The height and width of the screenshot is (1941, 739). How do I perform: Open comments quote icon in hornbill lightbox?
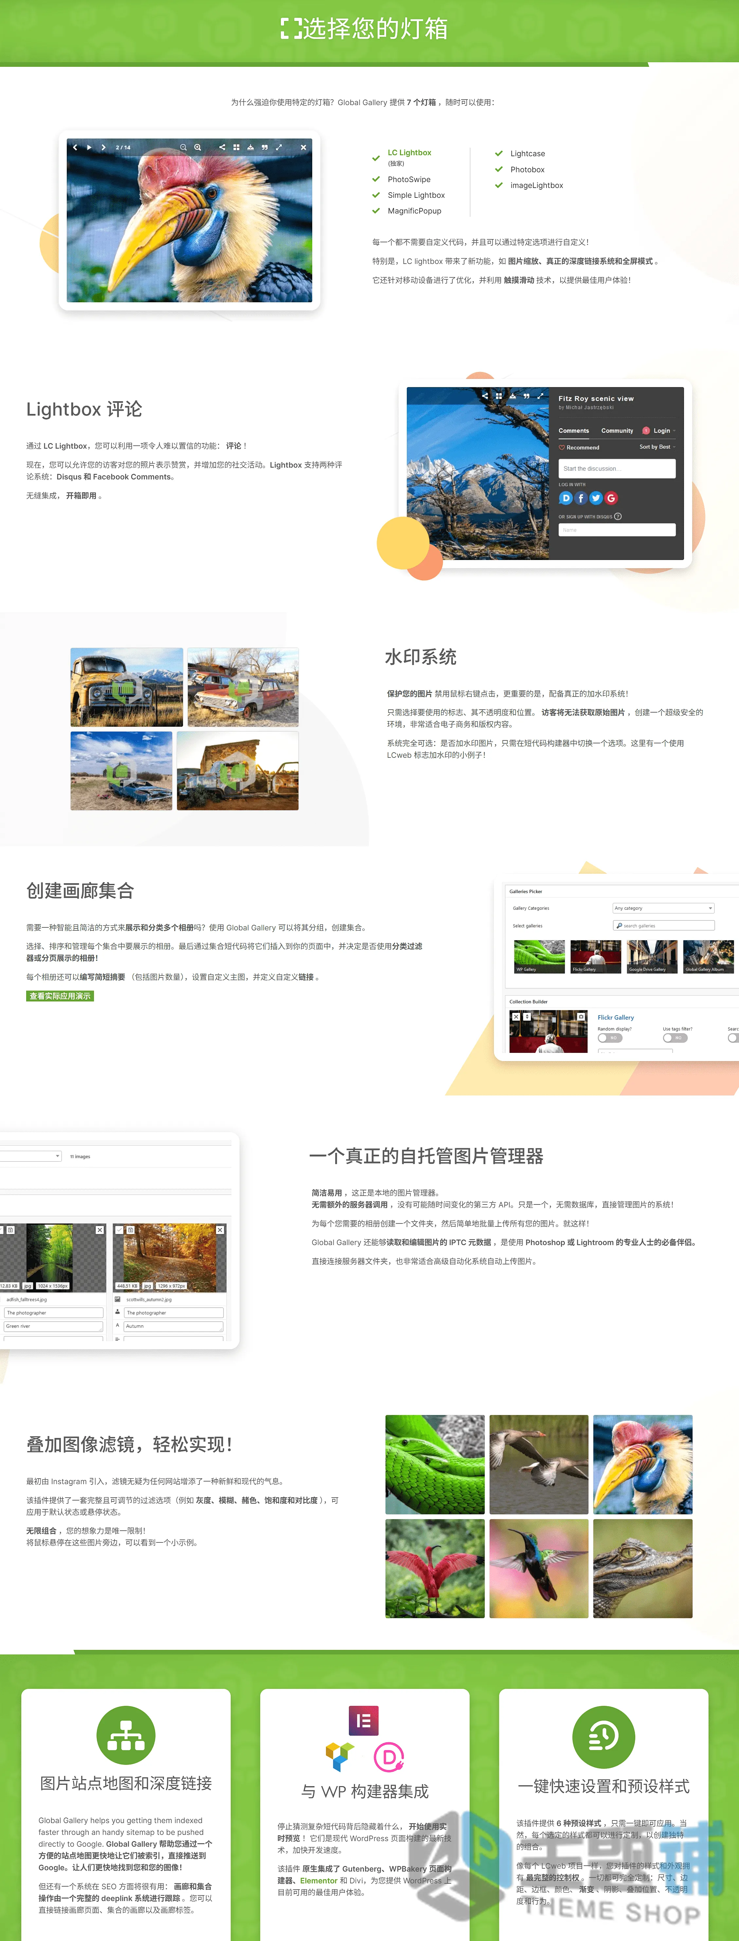click(264, 148)
